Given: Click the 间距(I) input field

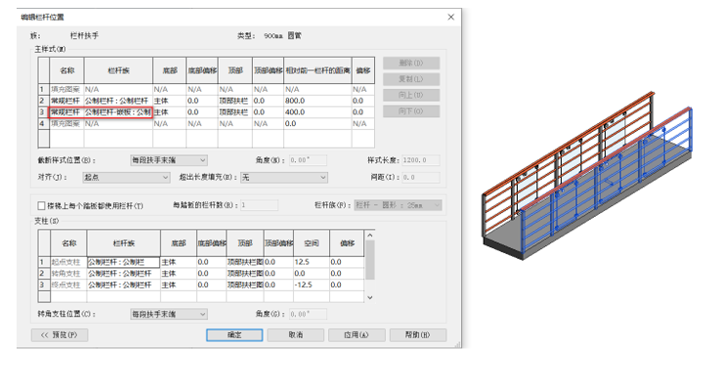Looking at the screenshot, I should 421,178.
